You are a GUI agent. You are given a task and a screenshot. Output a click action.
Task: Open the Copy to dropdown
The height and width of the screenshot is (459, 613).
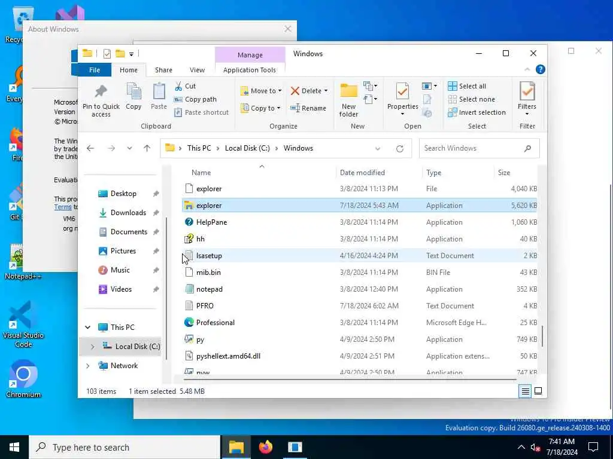260,108
